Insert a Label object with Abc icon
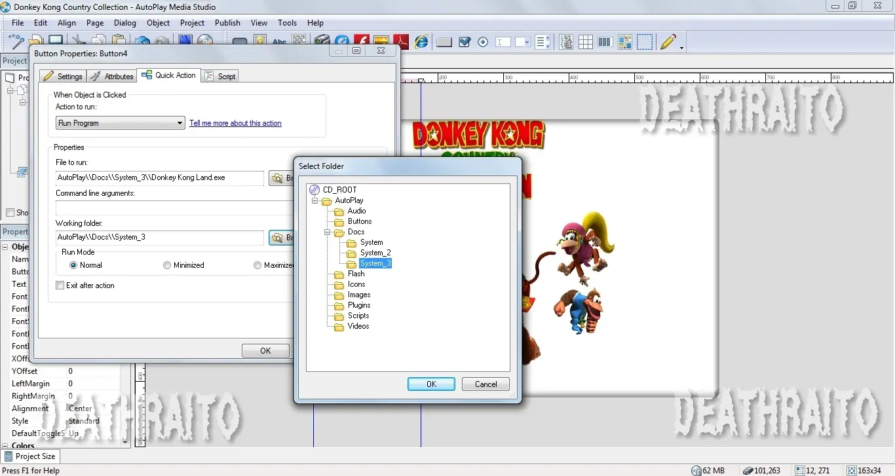Viewport: 895px width, 476px height. [280, 42]
